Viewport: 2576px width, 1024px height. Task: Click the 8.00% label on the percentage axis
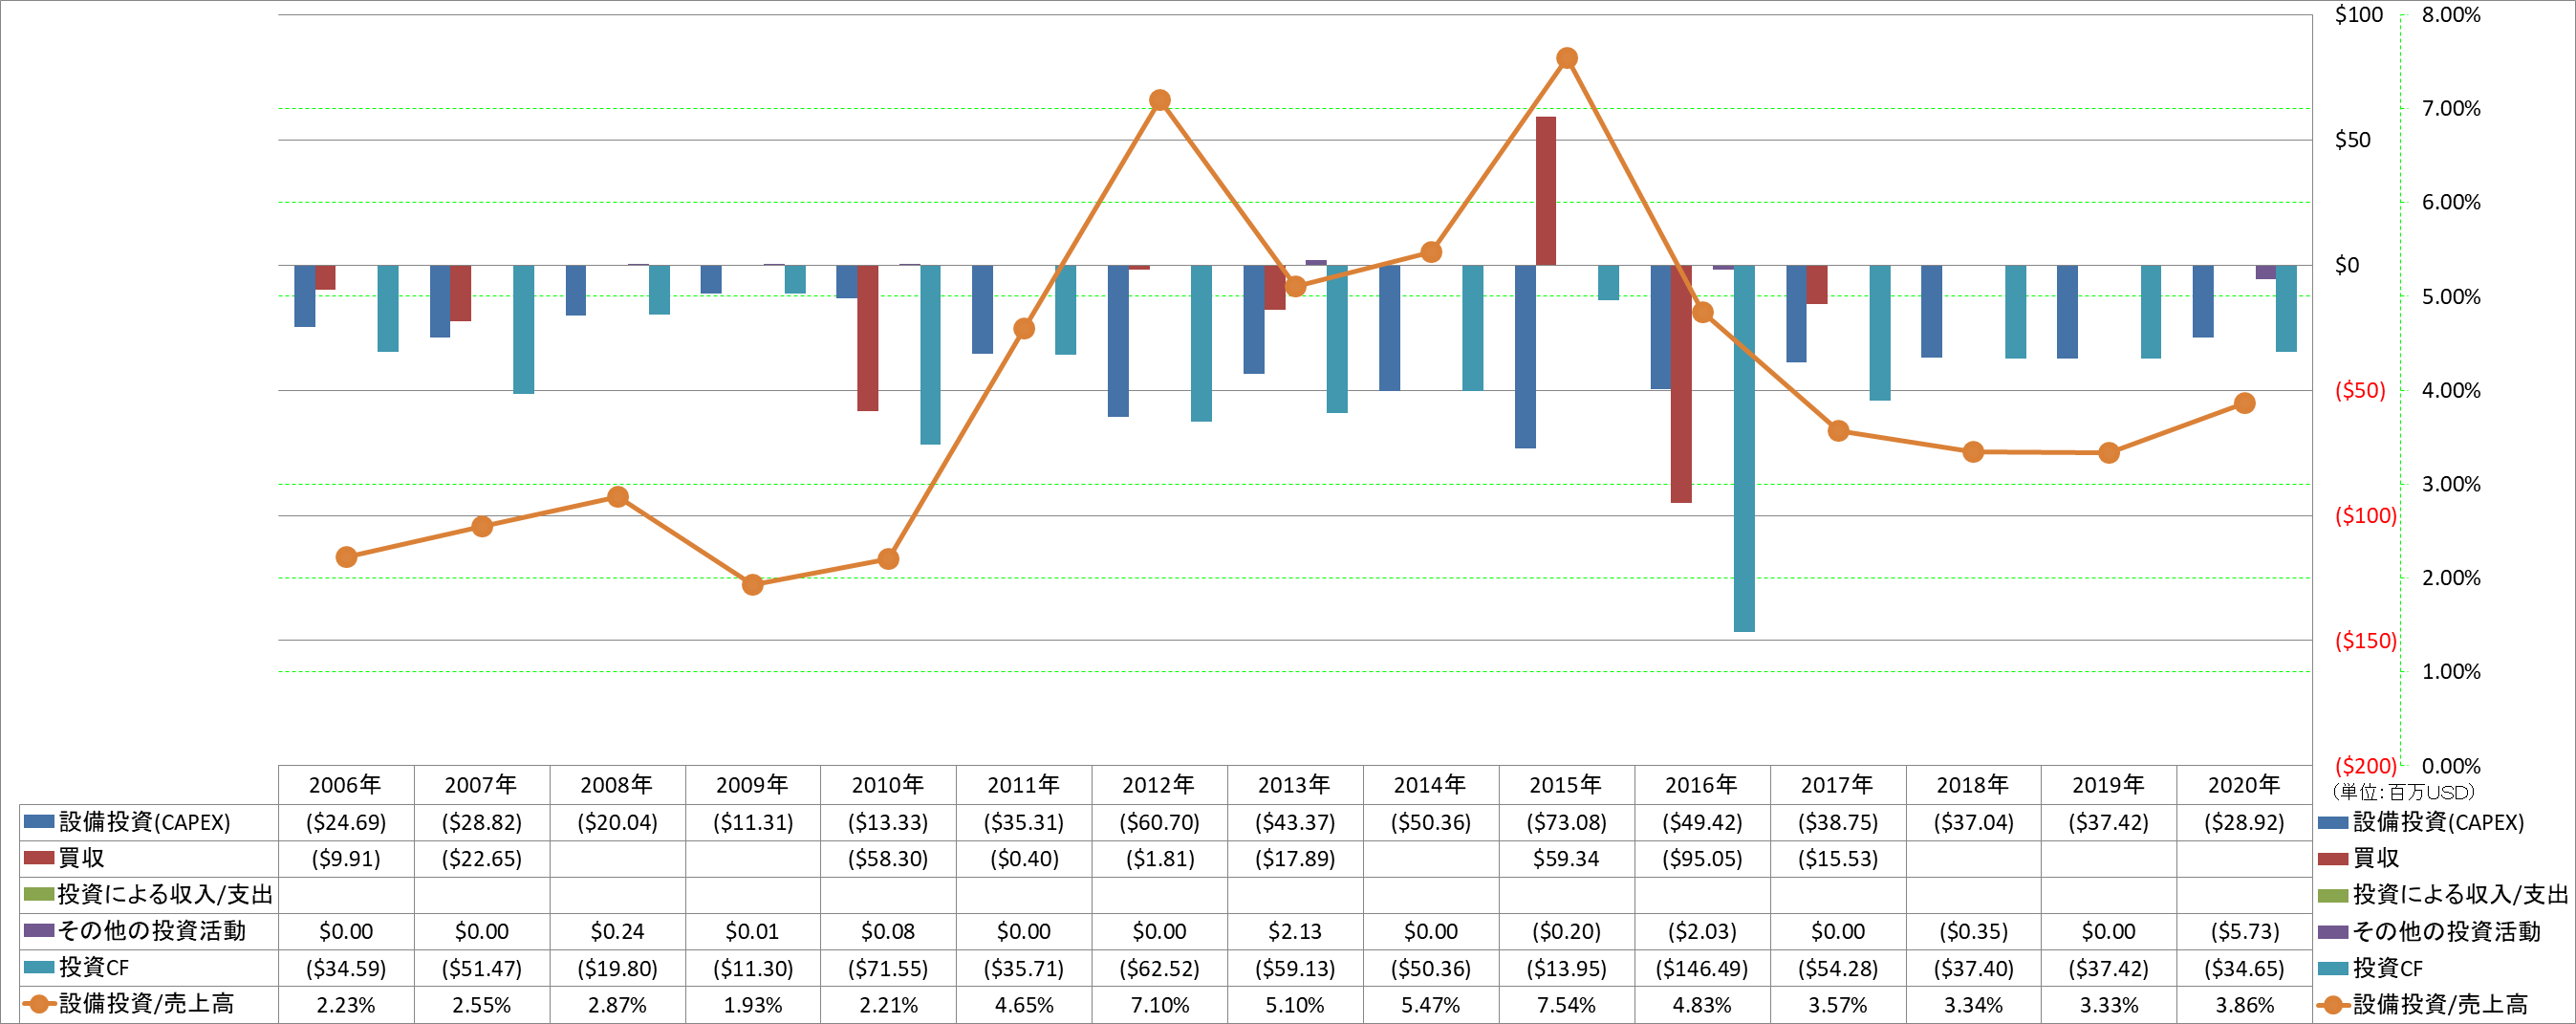[2451, 14]
